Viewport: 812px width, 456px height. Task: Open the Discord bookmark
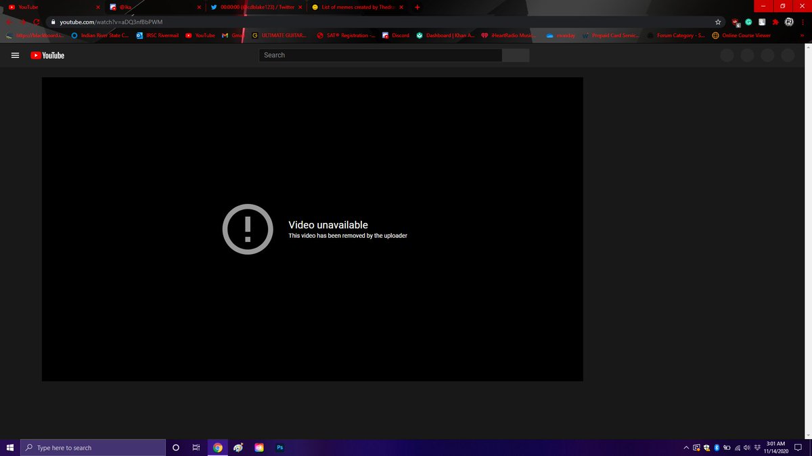pos(396,35)
